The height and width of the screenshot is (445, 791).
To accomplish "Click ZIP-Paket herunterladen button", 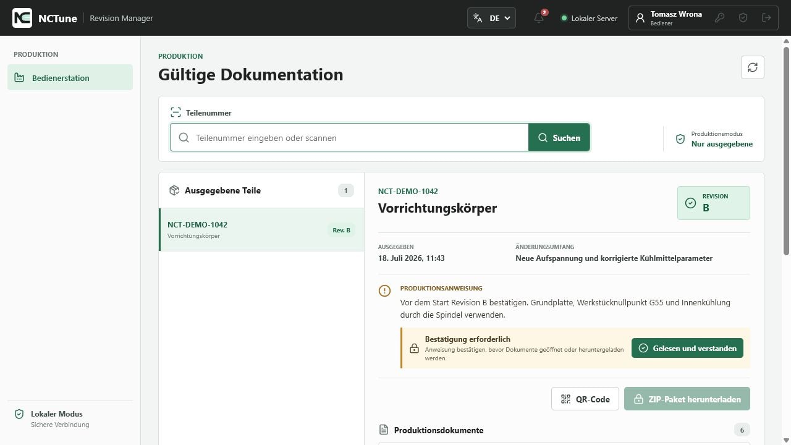I will point(687,399).
